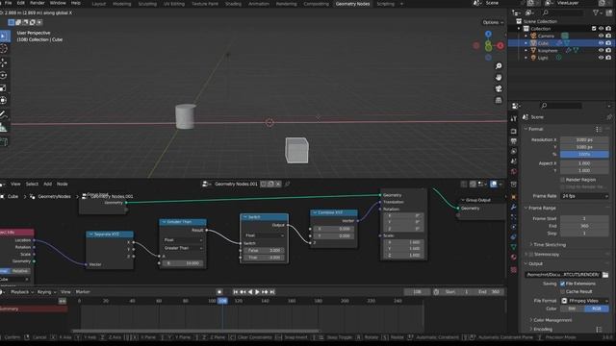Open the Object properties orange square tab
The image size is (616, 346).
pos(513,196)
